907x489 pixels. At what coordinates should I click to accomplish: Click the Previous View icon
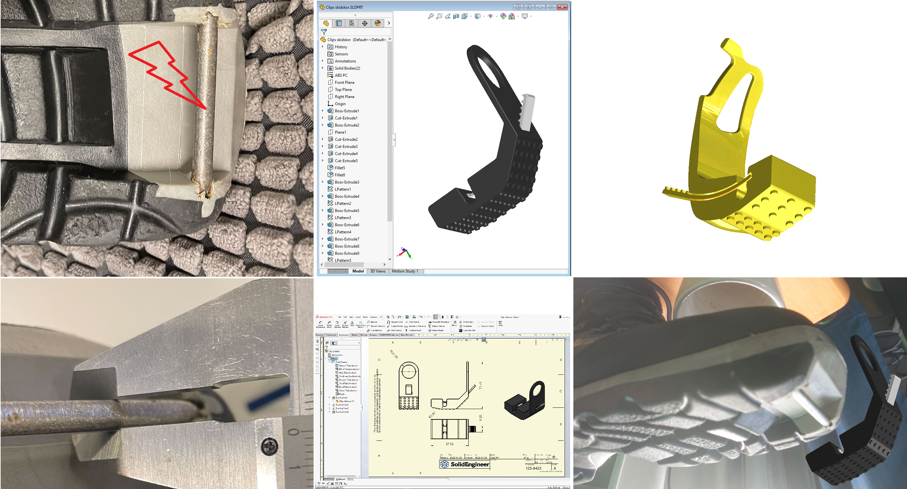448,16
